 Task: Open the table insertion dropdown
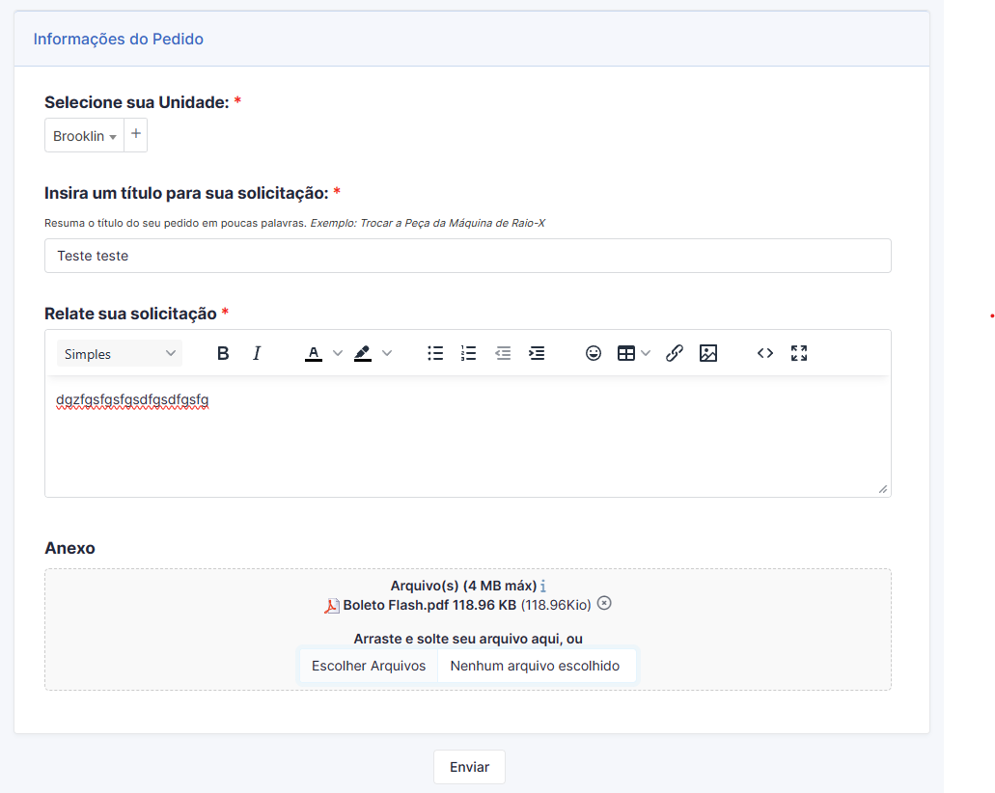[x=645, y=353]
